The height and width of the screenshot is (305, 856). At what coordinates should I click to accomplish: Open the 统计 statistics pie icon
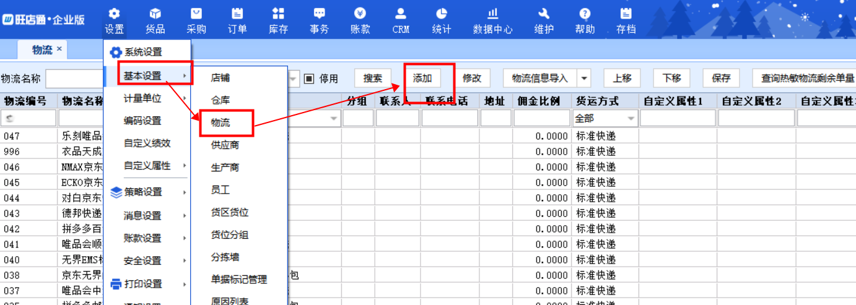[x=441, y=14]
